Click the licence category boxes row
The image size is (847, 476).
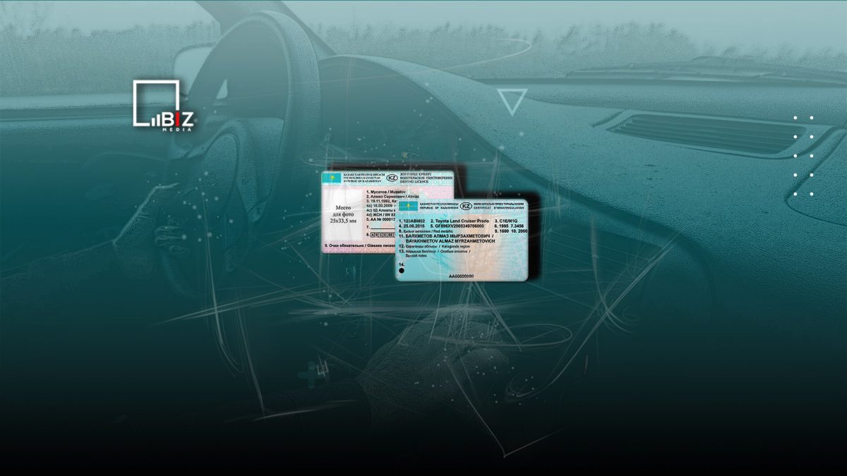click(x=382, y=235)
